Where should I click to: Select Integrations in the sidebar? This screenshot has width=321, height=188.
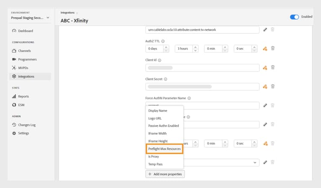[x=30, y=76]
